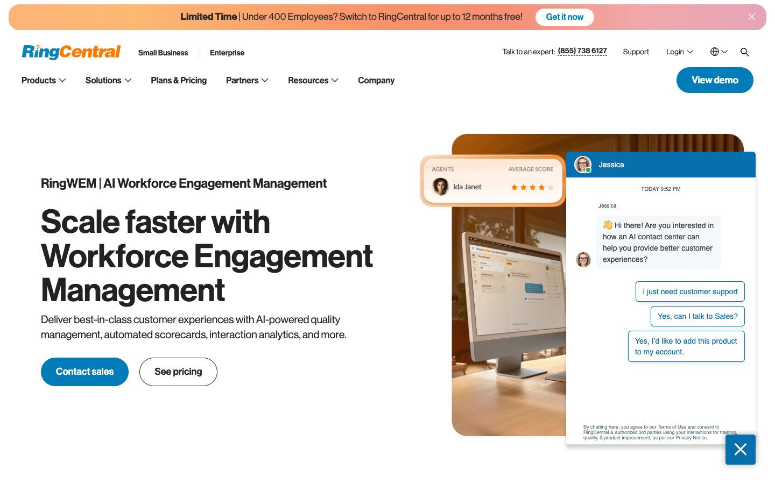
Task: Click Ida Janet's agent avatar
Action: point(441,187)
